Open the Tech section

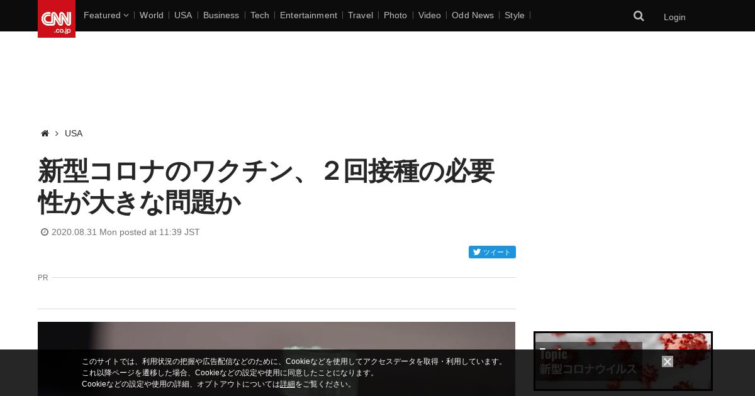pyautogui.click(x=260, y=15)
